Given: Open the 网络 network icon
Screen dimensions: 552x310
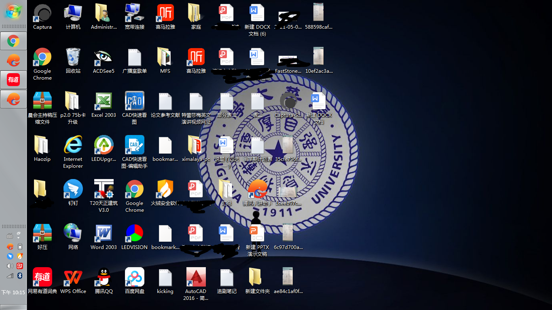Looking at the screenshot, I should pyautogui.click(x=73, y=237).
